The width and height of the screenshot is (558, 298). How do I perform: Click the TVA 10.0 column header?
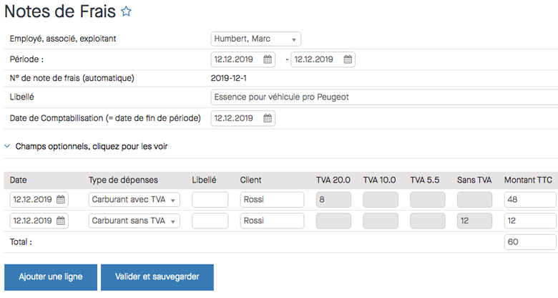coord(379,180)
